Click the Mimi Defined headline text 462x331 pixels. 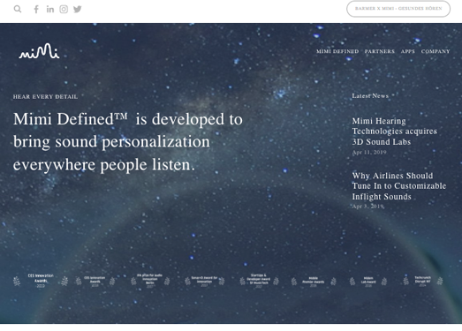click(128, 141)
